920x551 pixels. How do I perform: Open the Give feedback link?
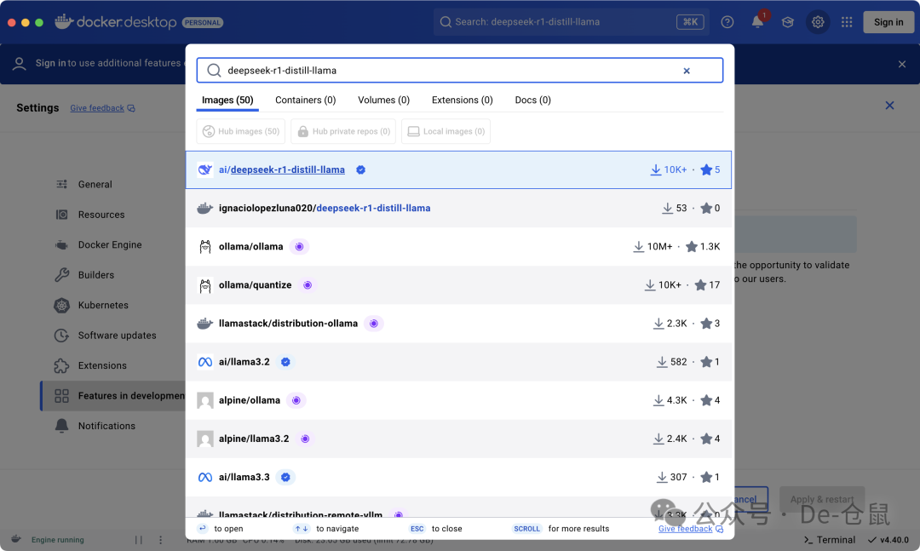(x=685, y=529)
